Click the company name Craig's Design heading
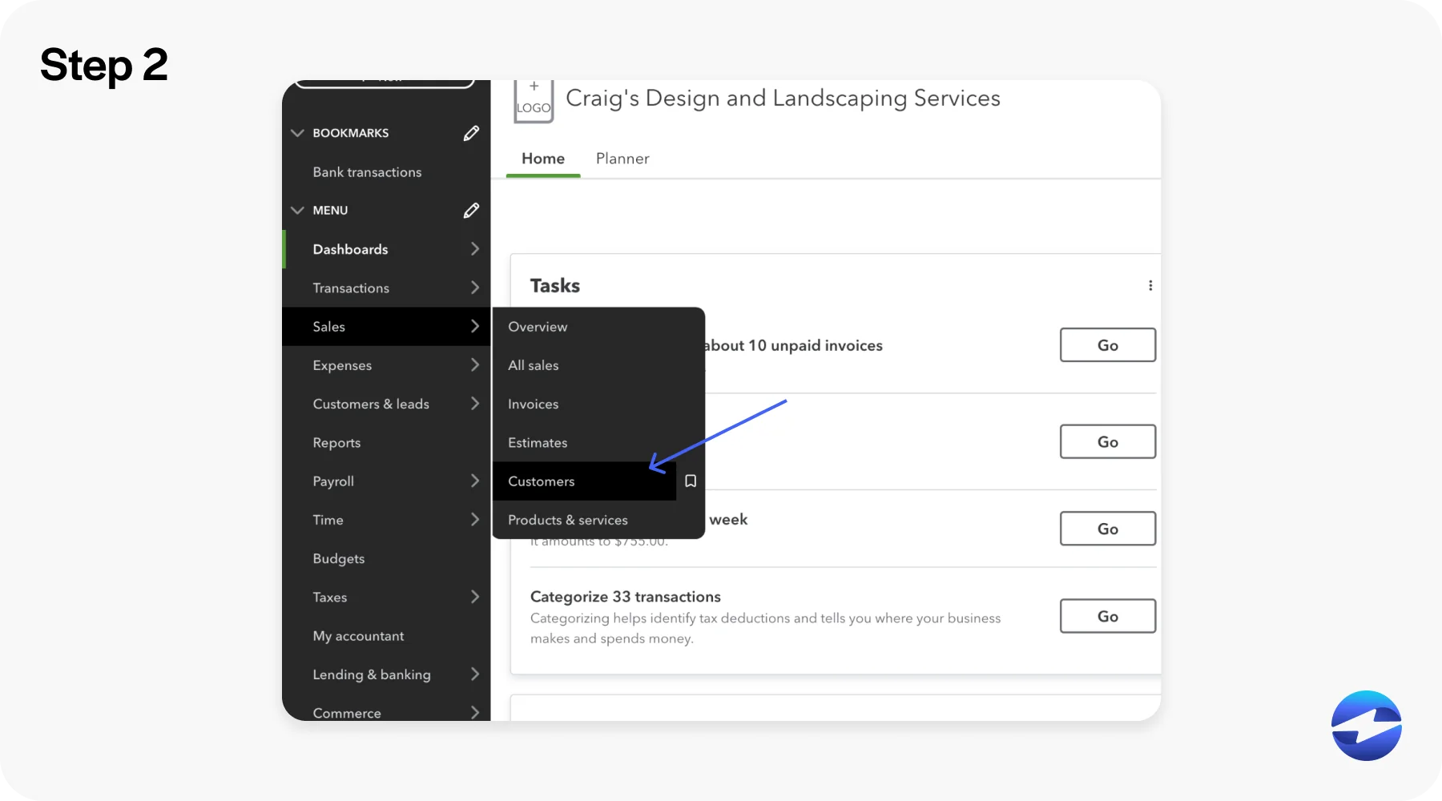 [783, 98]
